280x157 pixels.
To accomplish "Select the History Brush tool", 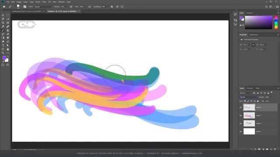I will (3, 34).
